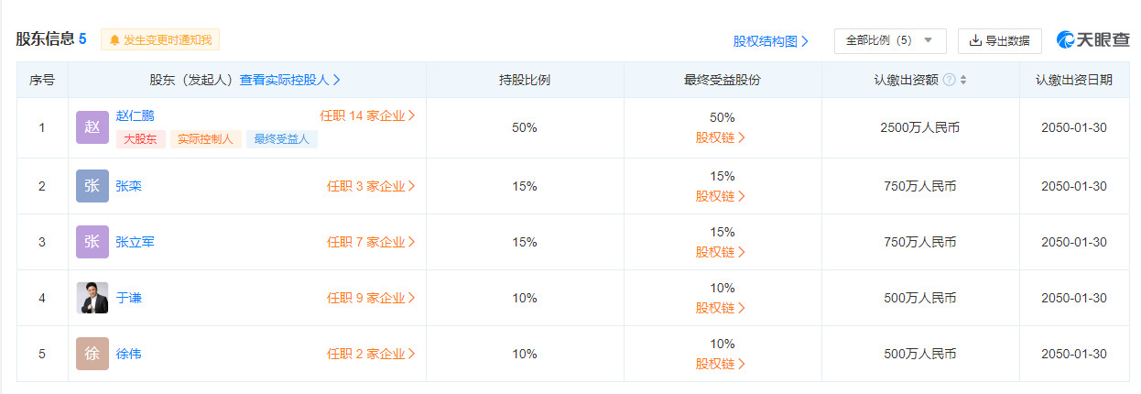The image size is (1141, 394).
Task: Click the 最终受益人 tag
Action: (282, 139)
